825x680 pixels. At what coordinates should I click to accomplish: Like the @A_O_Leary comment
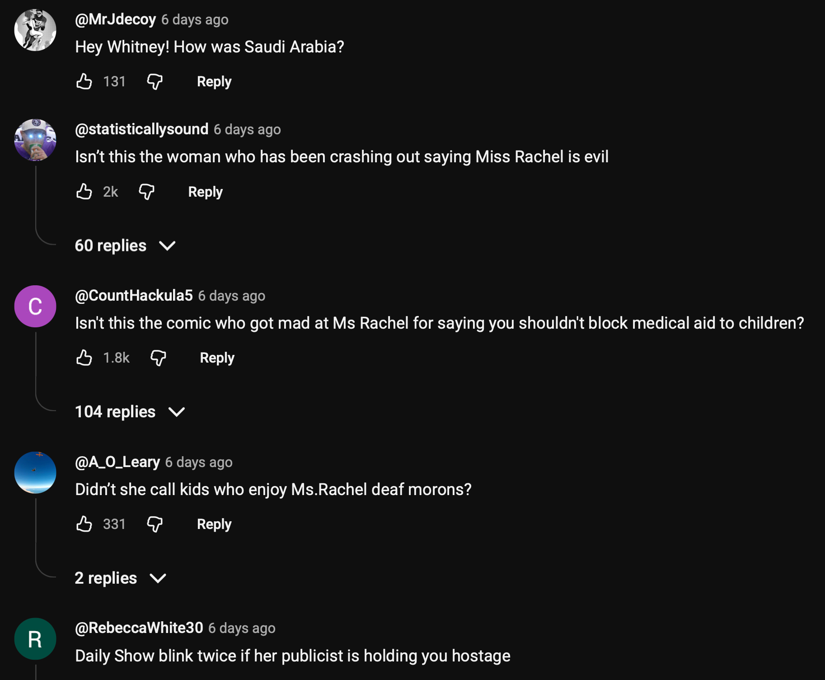coord(84,524)
